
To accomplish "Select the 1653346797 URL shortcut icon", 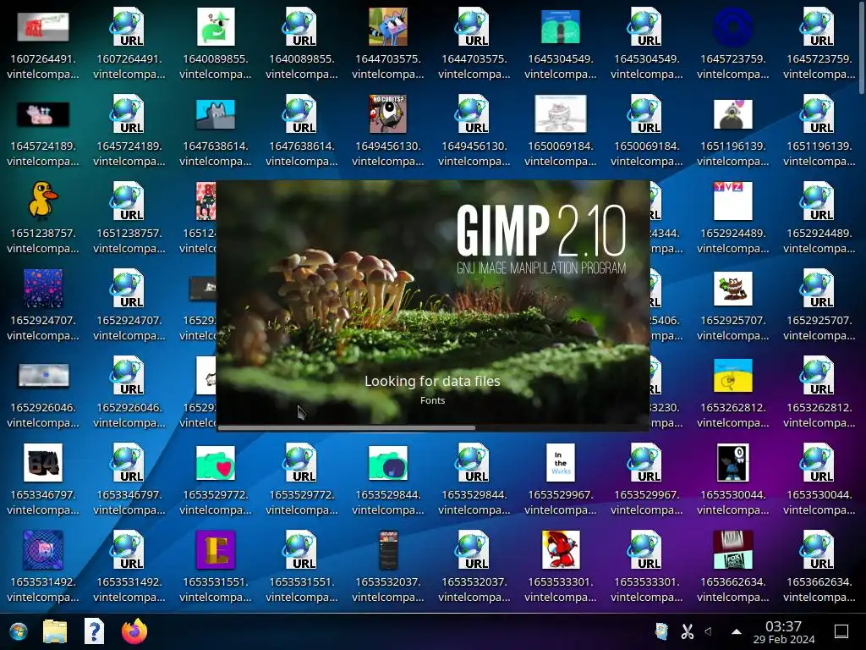I will point(129,463).
